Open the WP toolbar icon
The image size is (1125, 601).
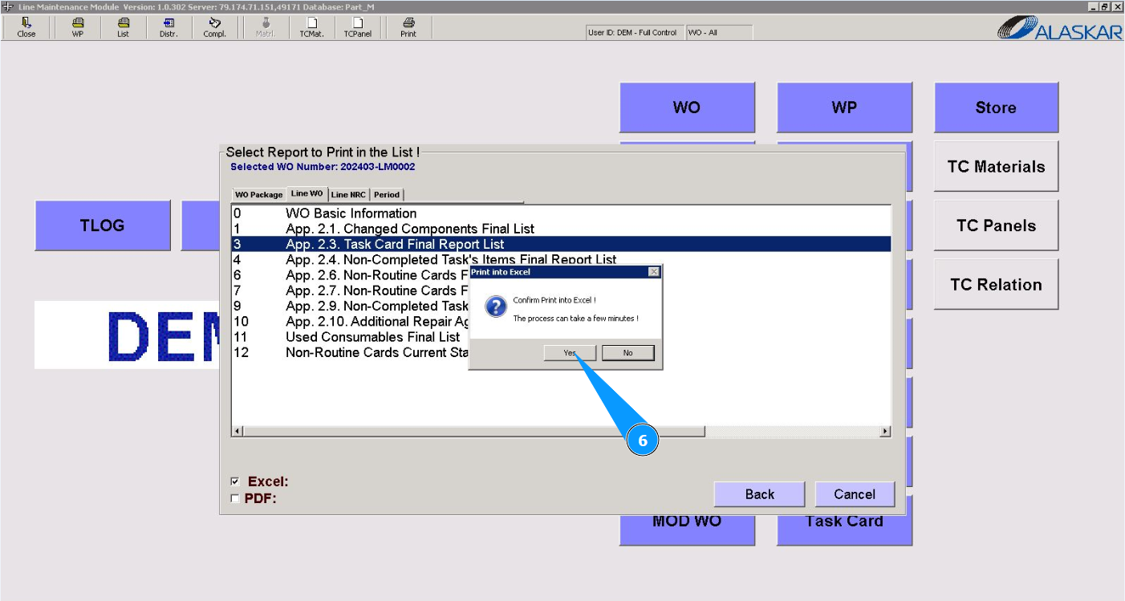point(78,28)
